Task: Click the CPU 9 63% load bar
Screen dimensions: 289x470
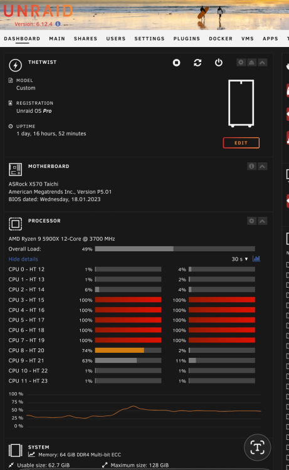Action: click(128, 360)
